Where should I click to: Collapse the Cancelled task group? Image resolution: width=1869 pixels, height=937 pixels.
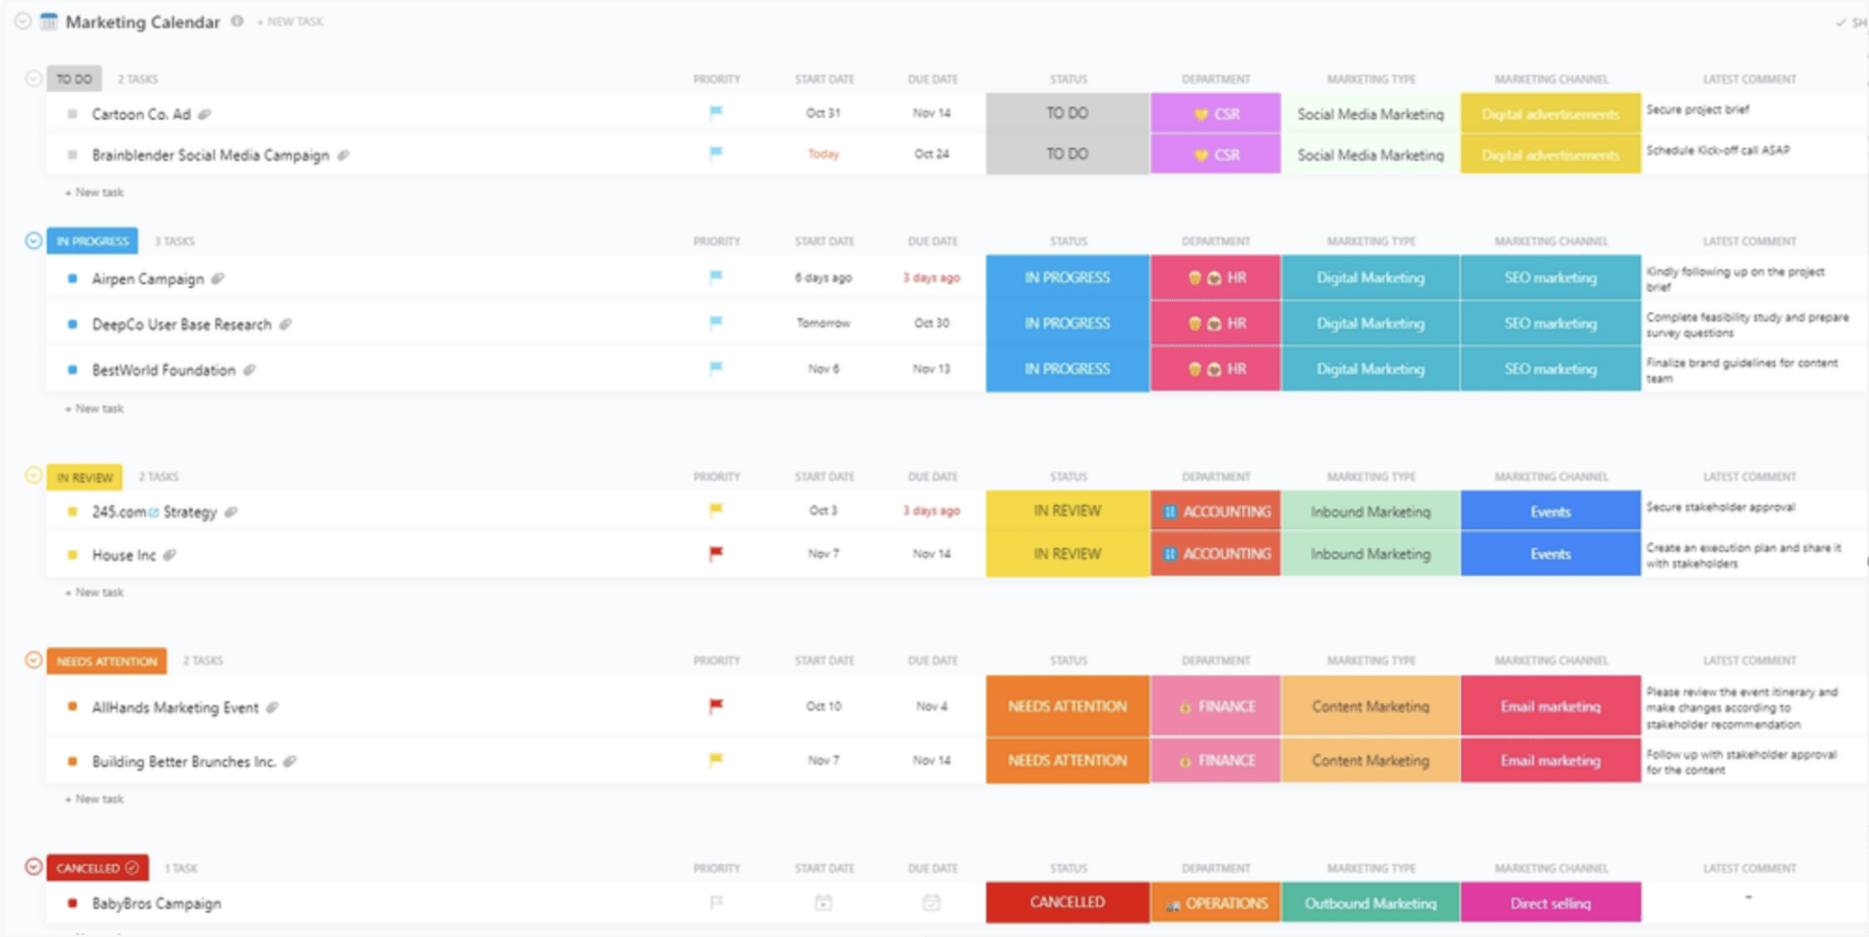33,867
